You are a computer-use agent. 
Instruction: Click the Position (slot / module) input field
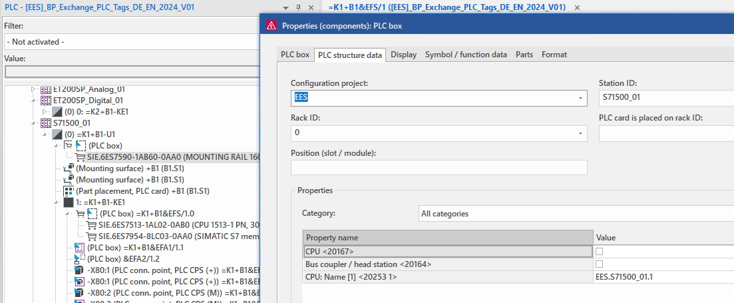[x=439, y=167]
